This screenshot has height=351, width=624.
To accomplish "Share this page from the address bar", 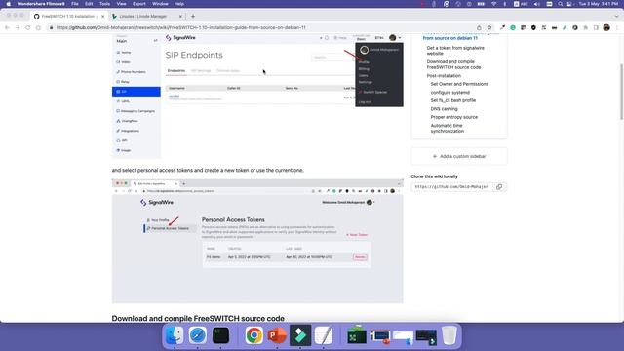I will tap(479, 28).
